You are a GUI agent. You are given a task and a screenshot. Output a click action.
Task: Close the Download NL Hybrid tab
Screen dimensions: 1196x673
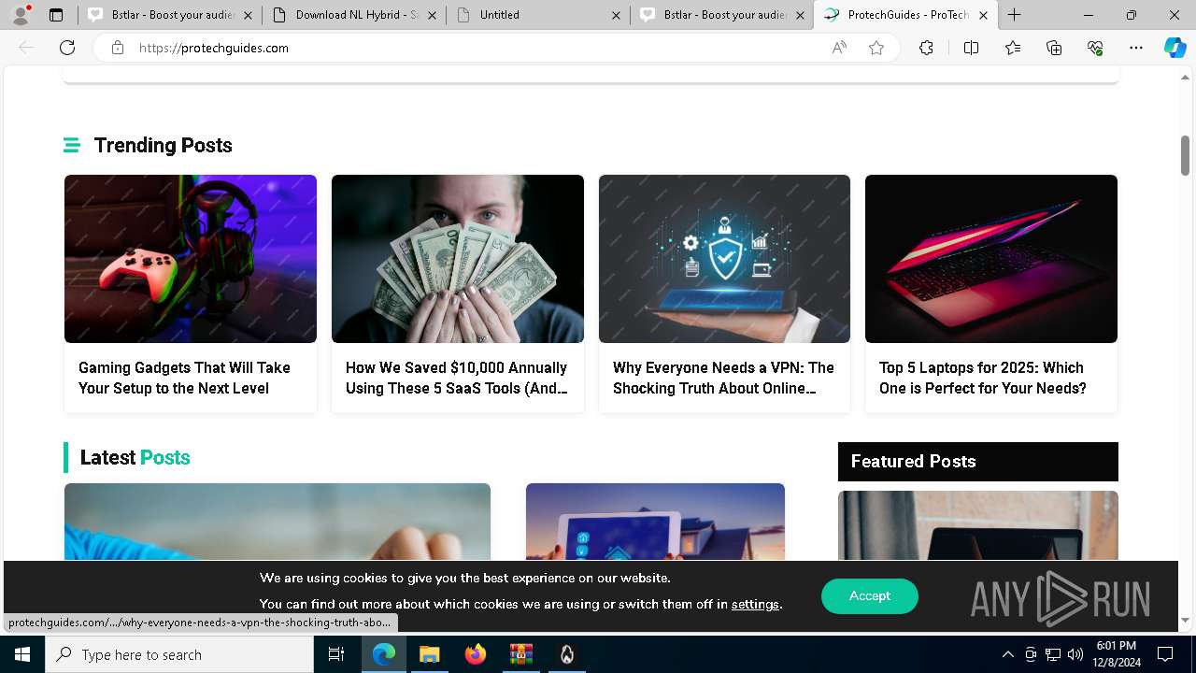432,15
